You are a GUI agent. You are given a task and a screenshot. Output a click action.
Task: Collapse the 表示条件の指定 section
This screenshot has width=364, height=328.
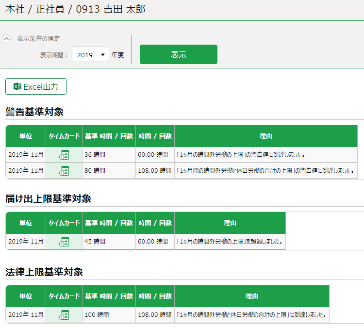tap(6, 39)
